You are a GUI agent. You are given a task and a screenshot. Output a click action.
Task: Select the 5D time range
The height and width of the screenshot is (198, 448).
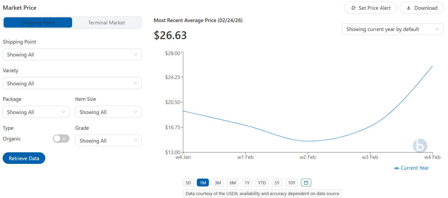[188, 183]
